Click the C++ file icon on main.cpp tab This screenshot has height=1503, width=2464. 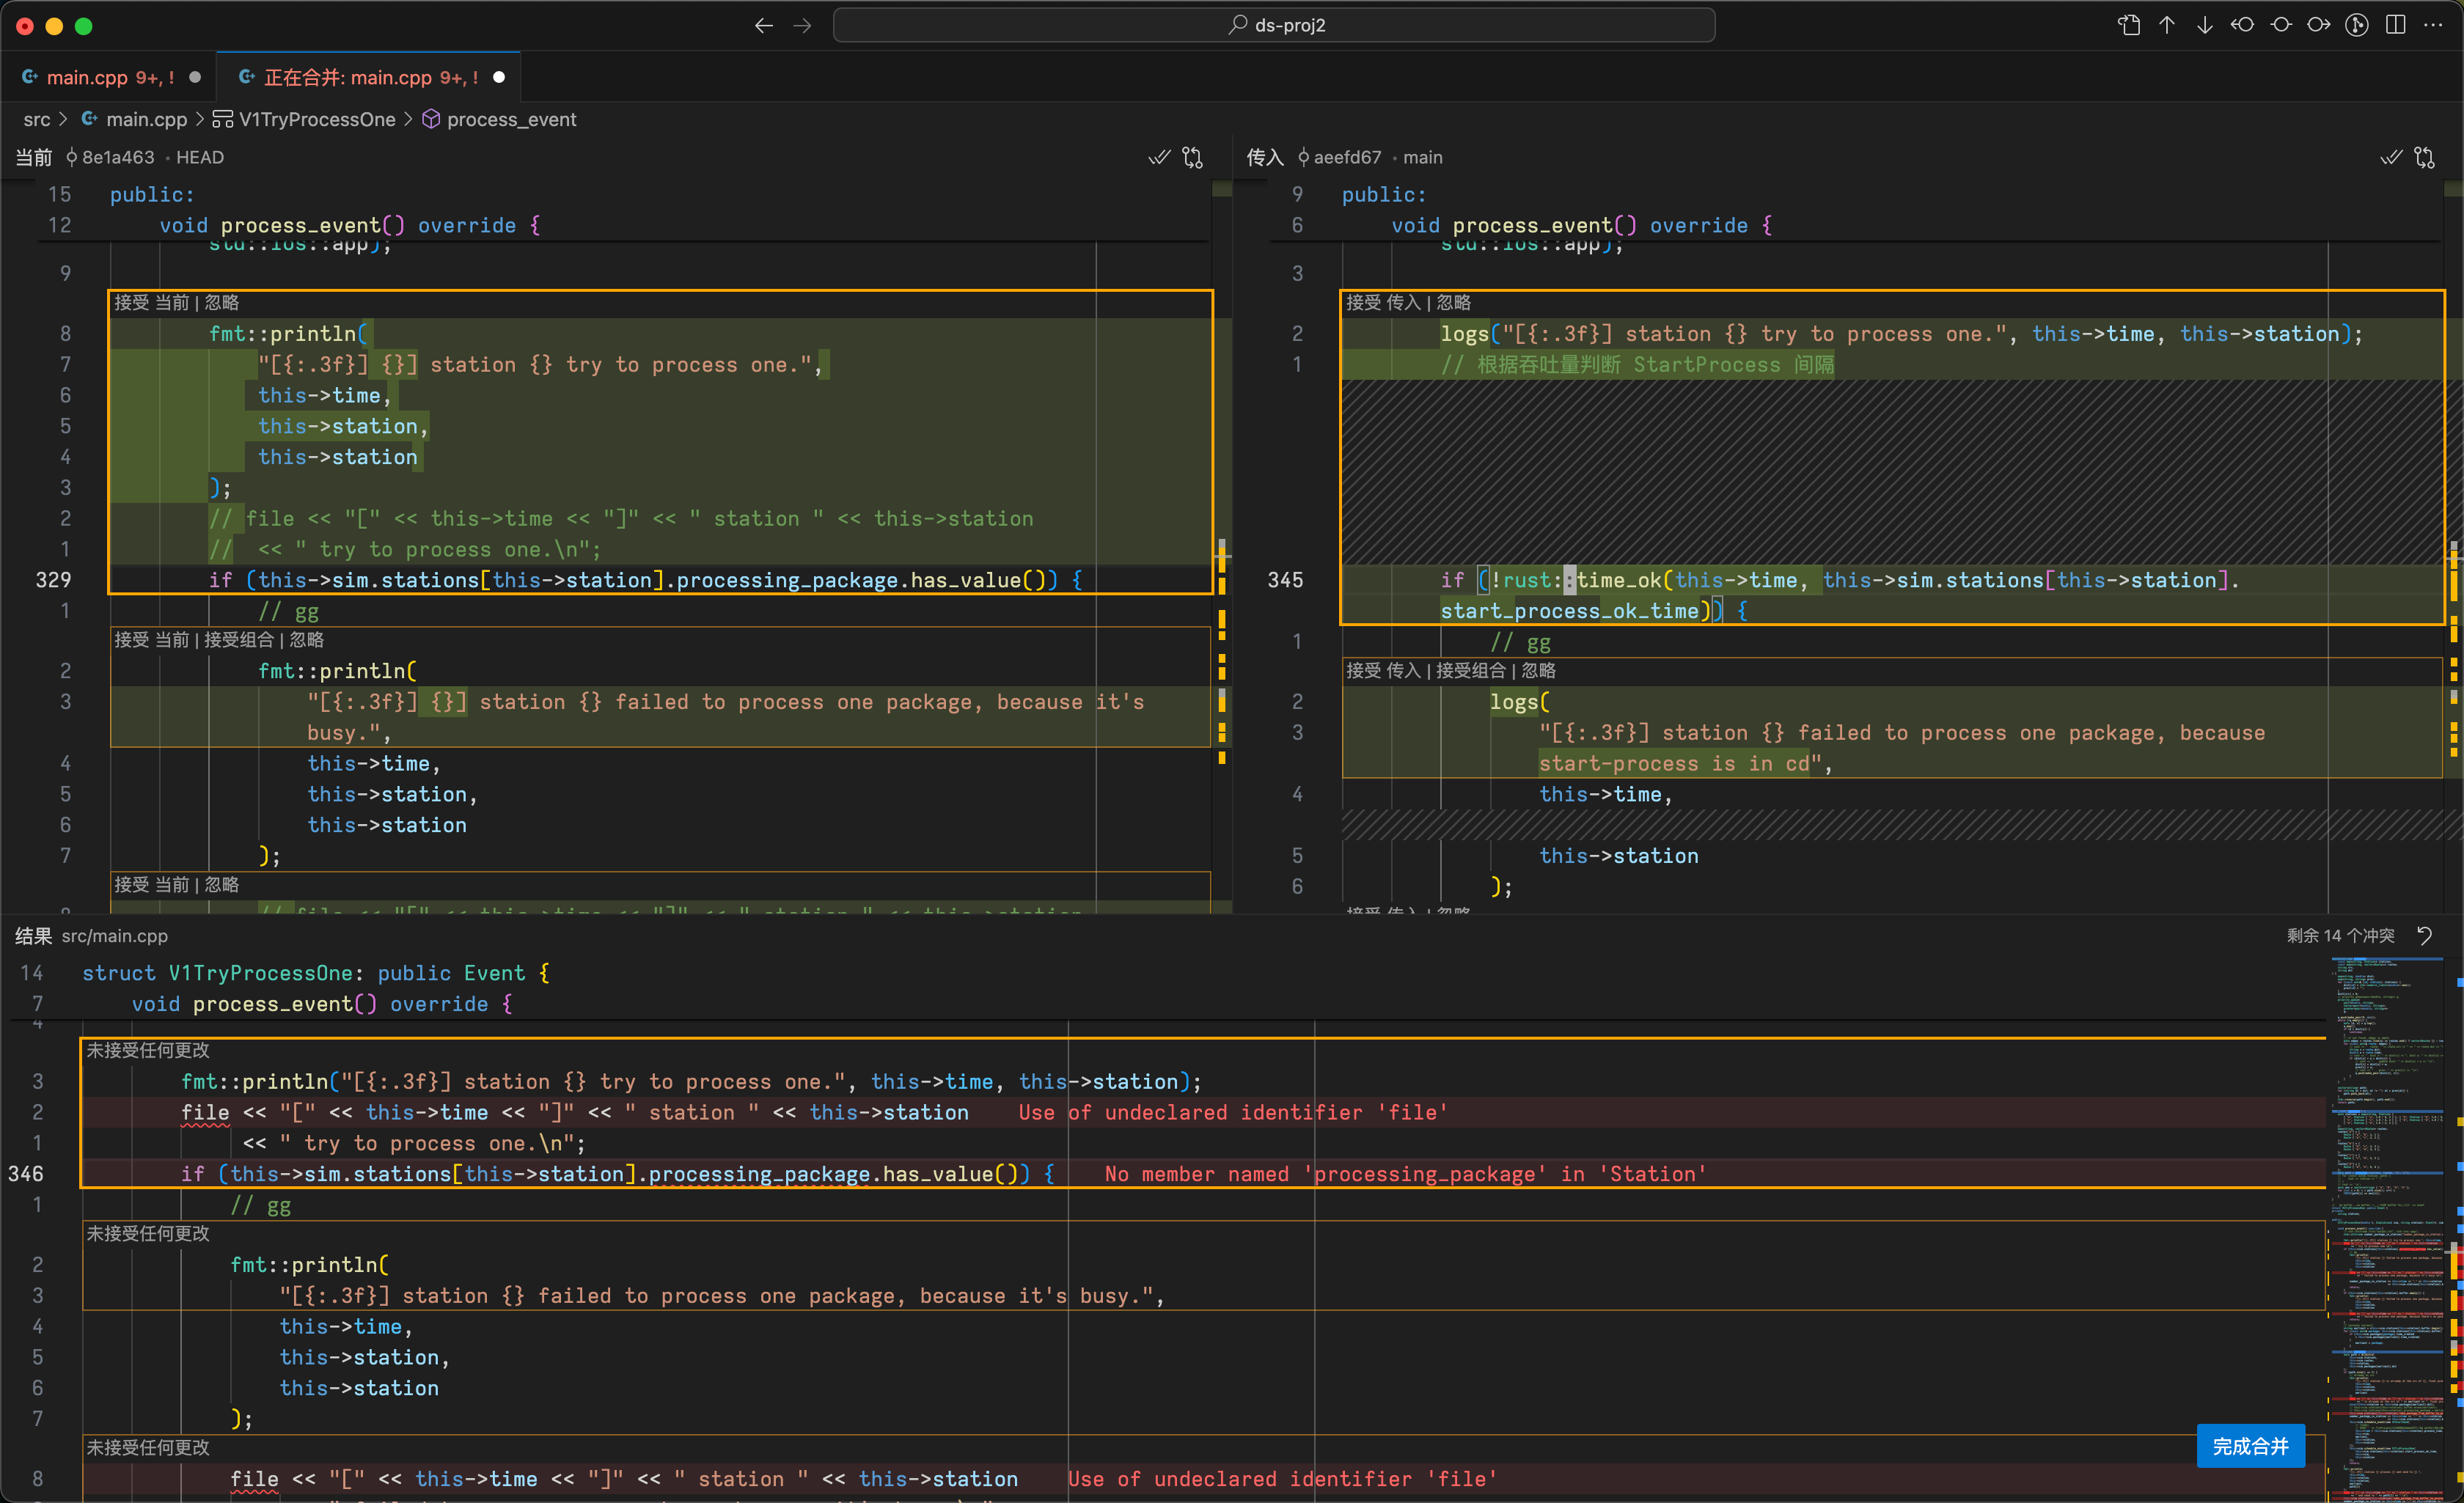[x=30, y=77]
